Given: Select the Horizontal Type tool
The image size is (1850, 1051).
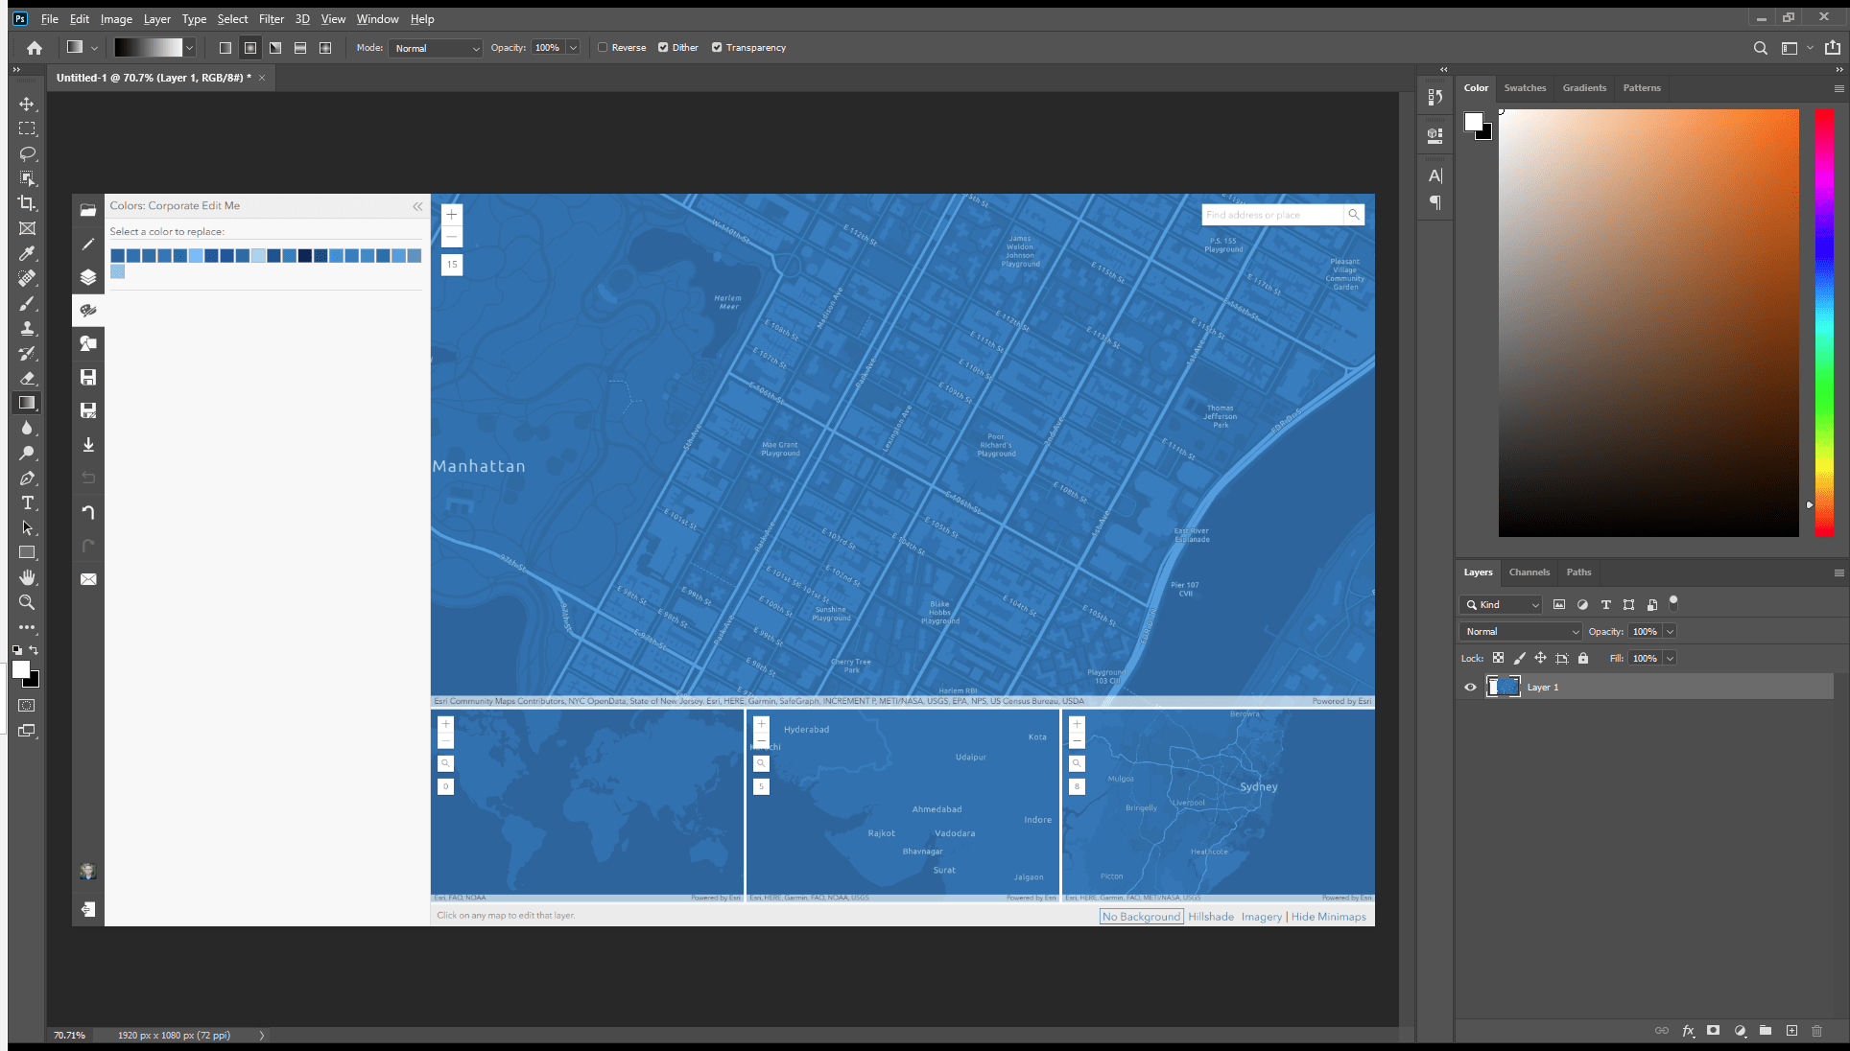Looking at the screenshot, I should pyautogui.click(x=27, y=502).
